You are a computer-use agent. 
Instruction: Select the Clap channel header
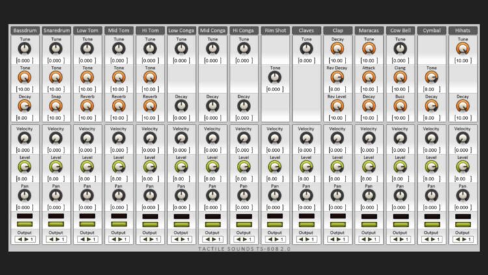click(x=338, y=30)
